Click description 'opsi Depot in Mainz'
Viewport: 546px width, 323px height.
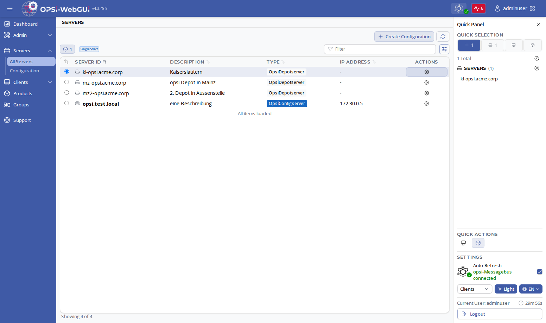[193, 83]
